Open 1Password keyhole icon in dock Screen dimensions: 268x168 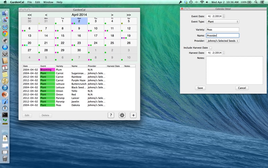pyautogui.click(x=5, y=108)
